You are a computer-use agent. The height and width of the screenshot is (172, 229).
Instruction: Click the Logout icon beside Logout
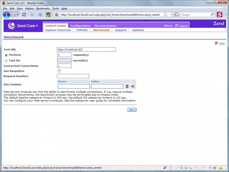point(177,26)
